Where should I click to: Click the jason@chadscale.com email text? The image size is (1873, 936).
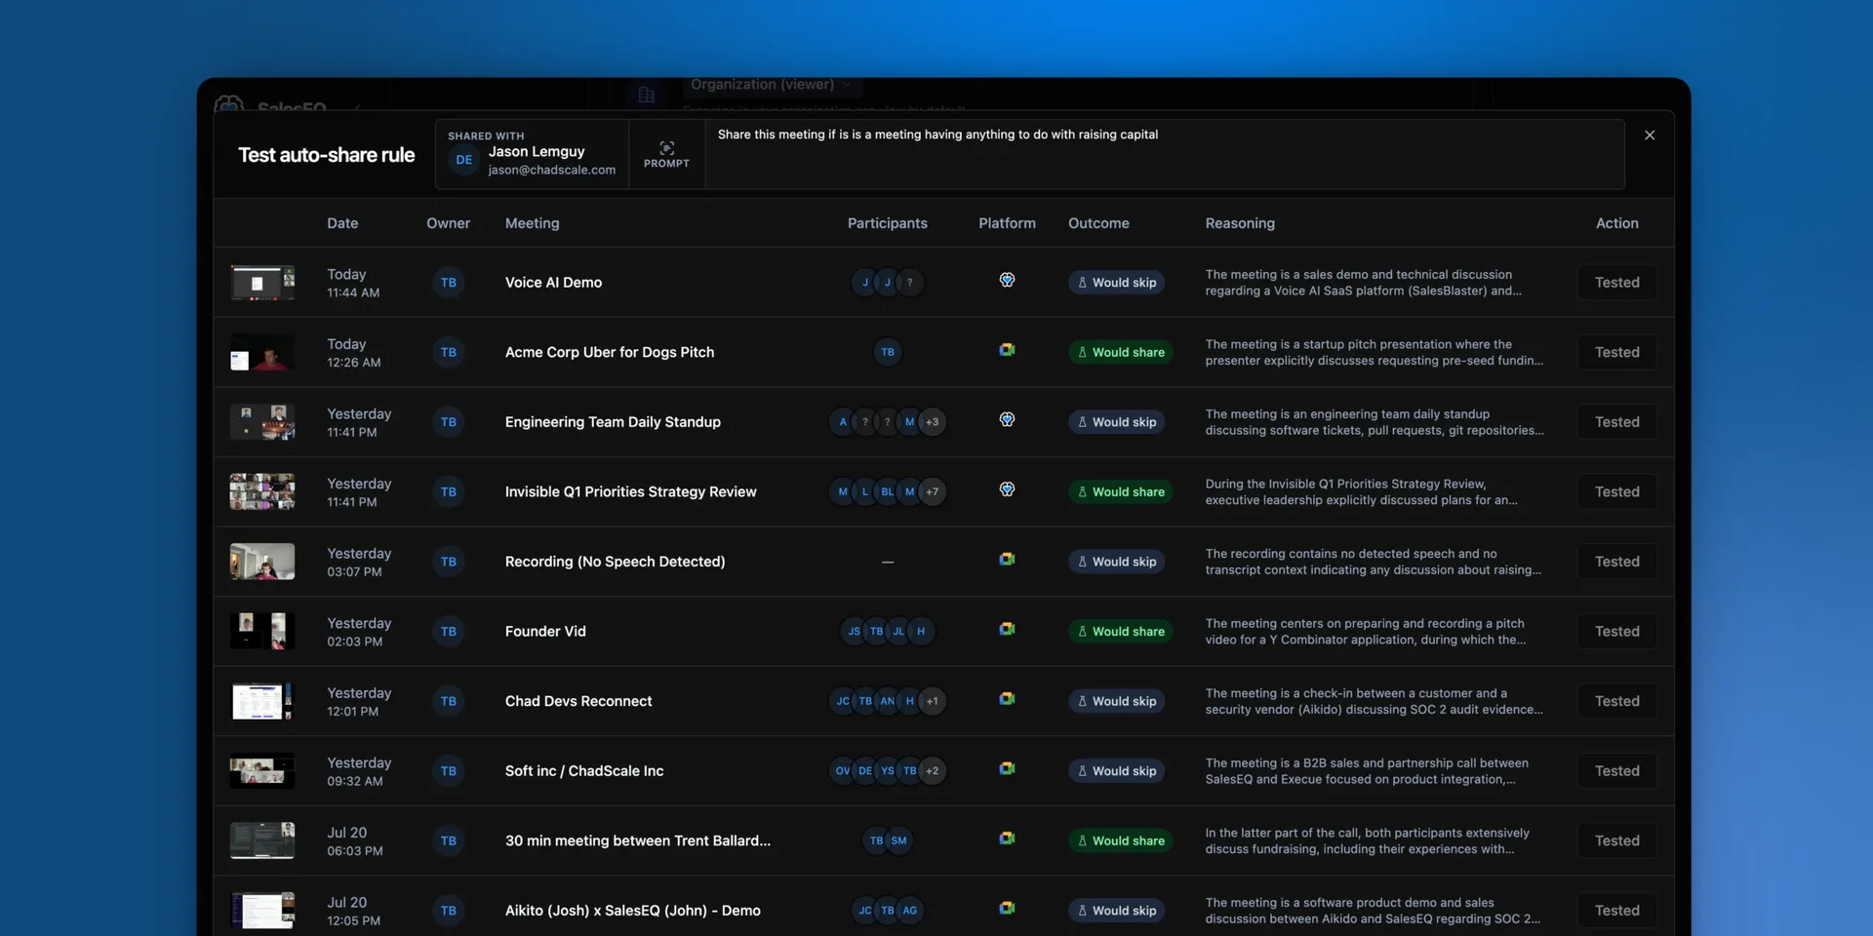552,170
